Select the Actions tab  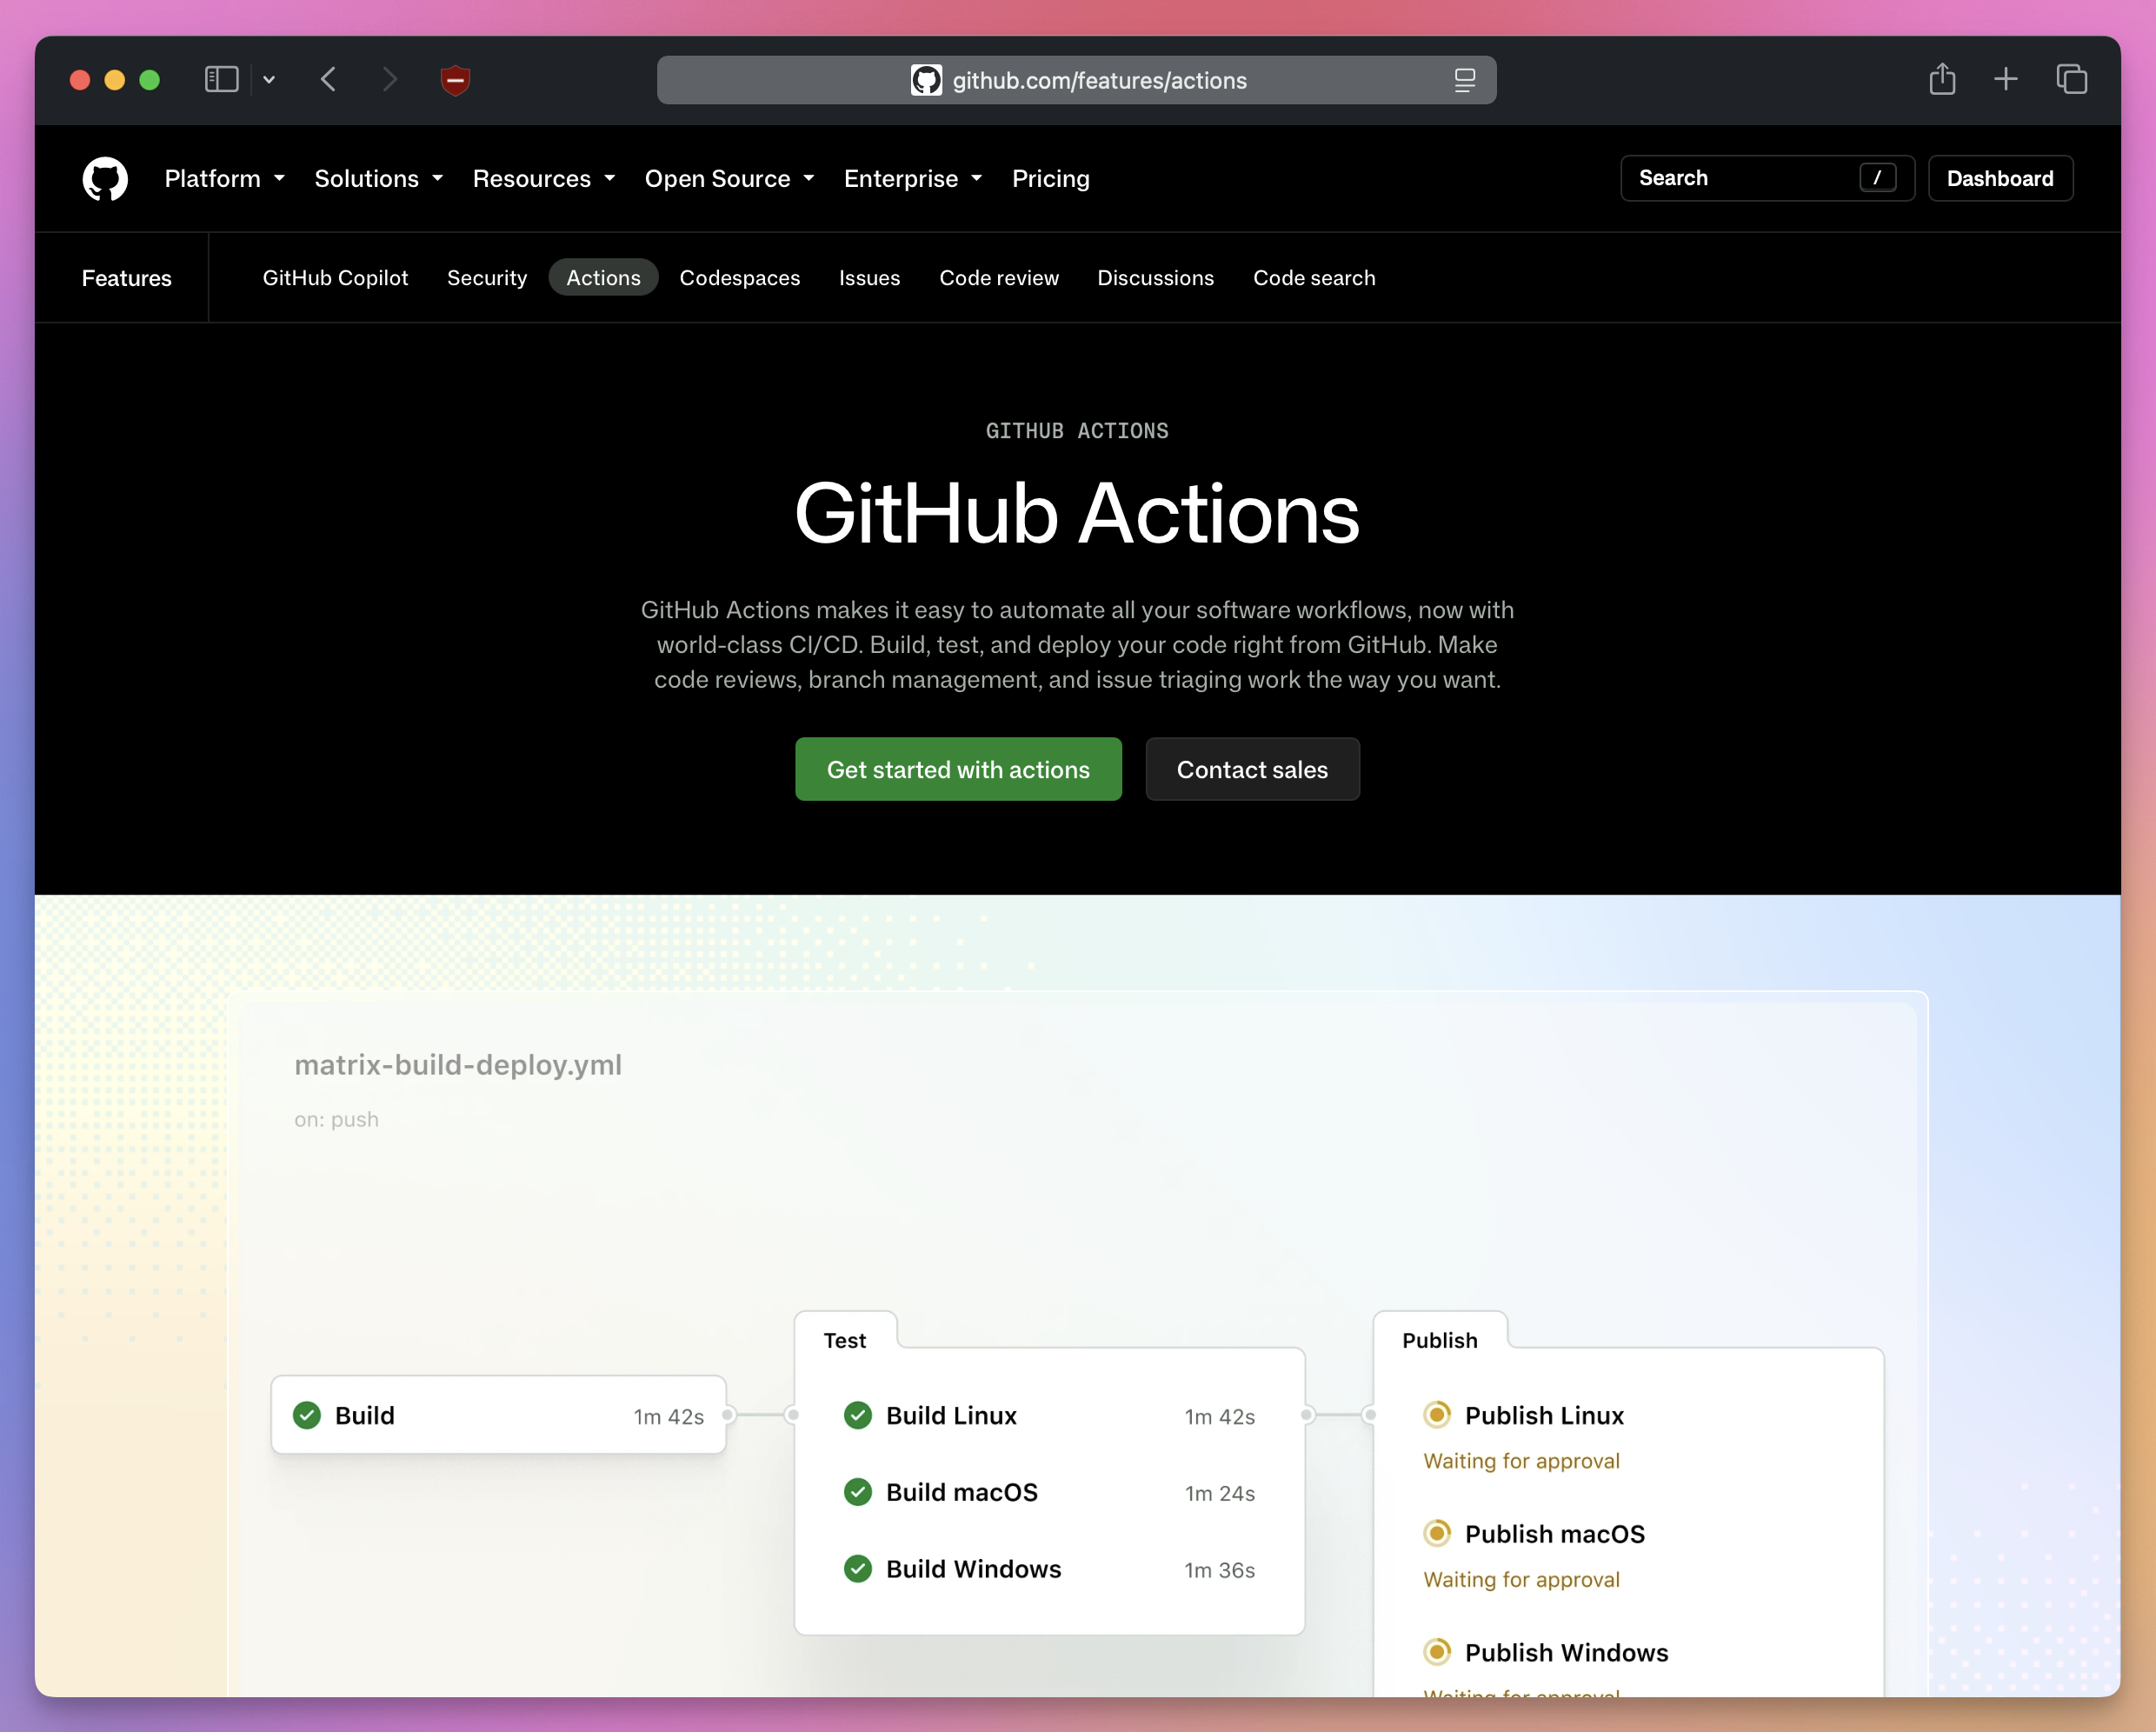pos(603,278)
